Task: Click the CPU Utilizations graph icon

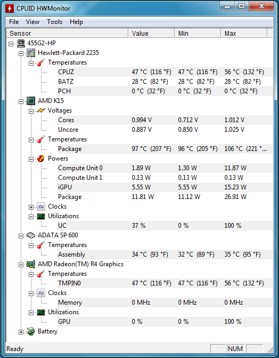Action: [x=41, y=216]
